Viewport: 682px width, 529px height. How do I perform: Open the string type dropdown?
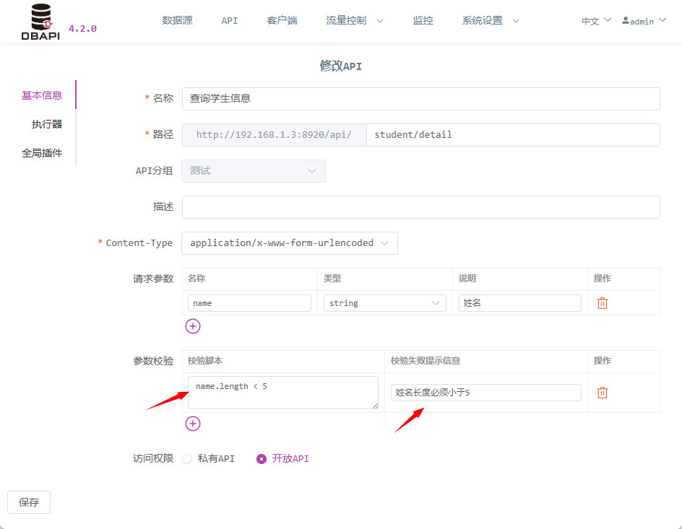(385, 303)
